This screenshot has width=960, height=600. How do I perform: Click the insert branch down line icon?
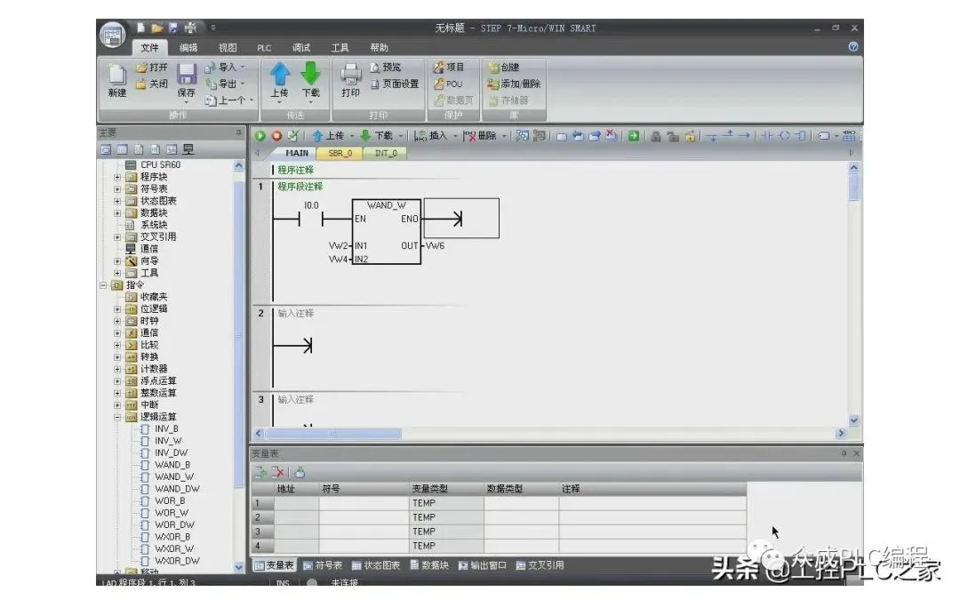711,136
